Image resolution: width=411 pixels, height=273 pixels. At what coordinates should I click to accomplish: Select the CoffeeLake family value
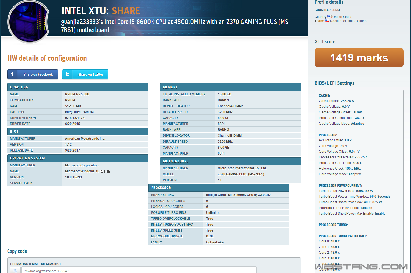(x=215, y=242)
